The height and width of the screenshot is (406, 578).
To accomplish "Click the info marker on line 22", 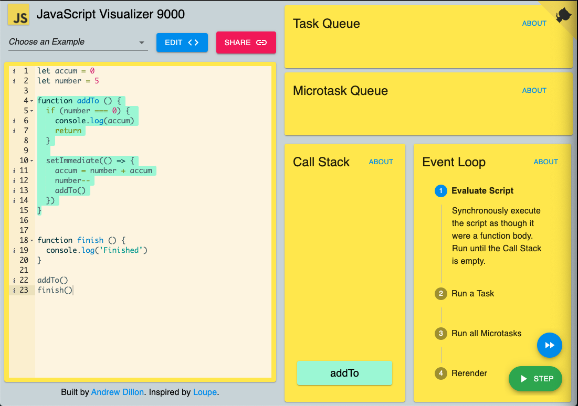I will 14,280.
